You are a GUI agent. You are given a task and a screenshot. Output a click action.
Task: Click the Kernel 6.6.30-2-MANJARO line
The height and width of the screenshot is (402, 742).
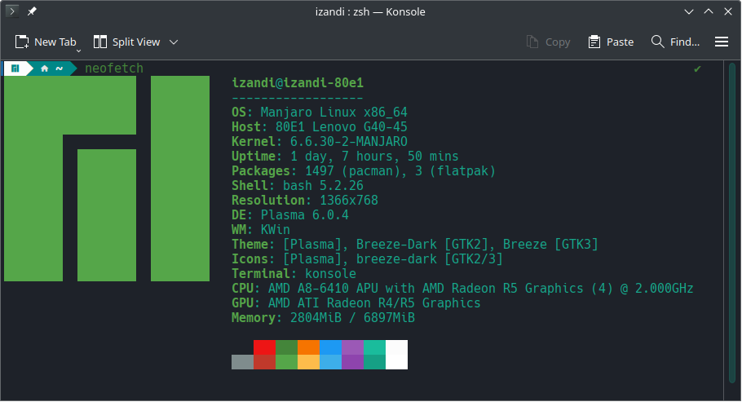pyautogui.click(x=320, y=142)
